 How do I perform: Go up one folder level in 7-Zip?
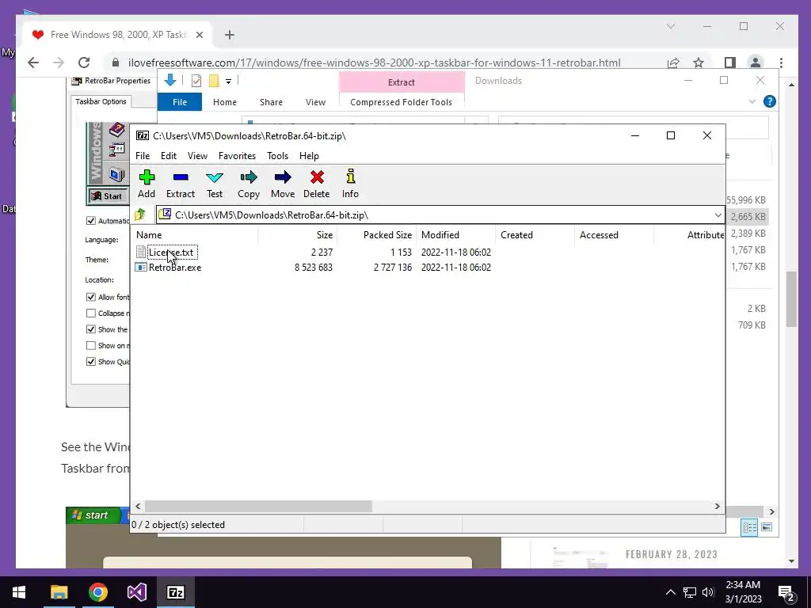pos(139,215)
